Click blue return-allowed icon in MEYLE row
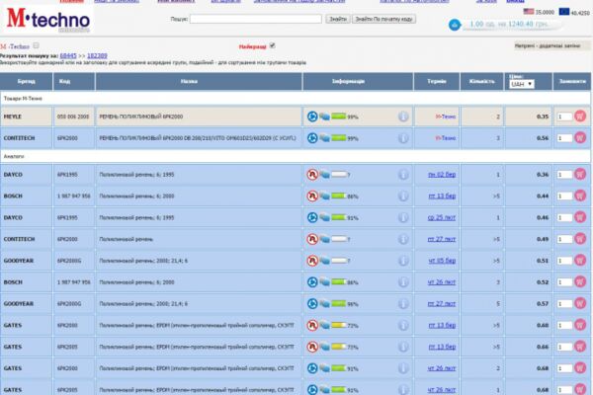 (312, 117)
